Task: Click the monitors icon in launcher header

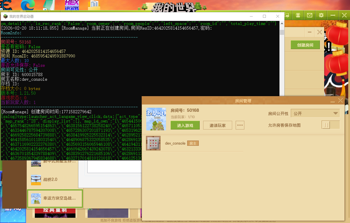Action: [288, 15]
